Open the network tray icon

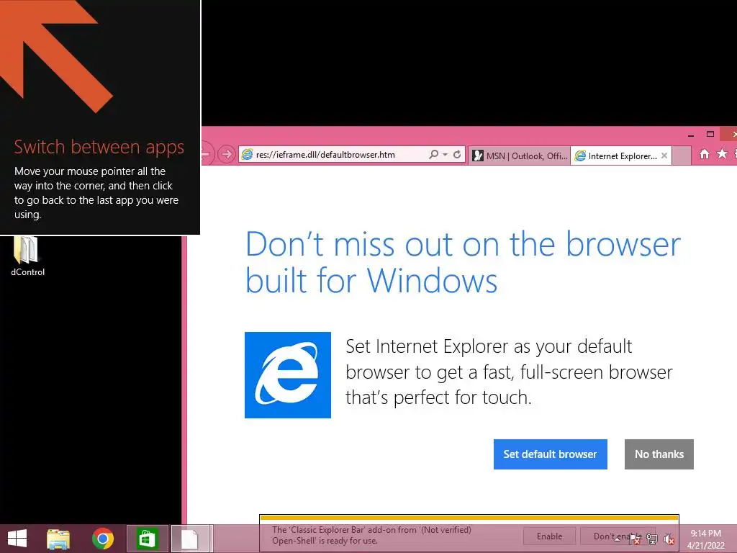(652, 539)
